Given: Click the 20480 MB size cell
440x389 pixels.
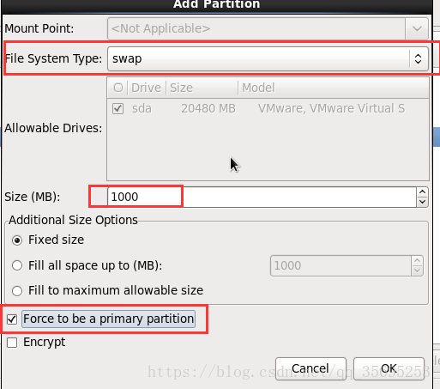Looking at the screenshot, I should (208, 108).
